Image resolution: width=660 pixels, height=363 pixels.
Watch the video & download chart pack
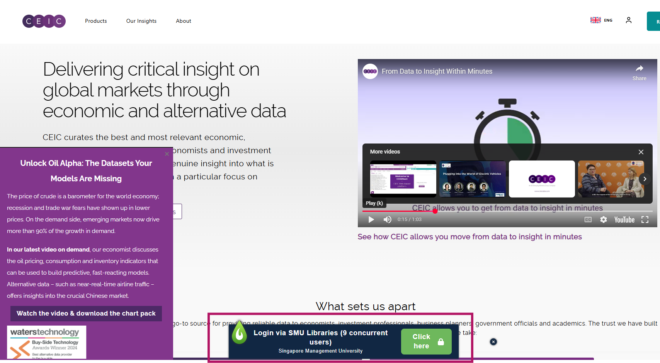coord(86,314)
